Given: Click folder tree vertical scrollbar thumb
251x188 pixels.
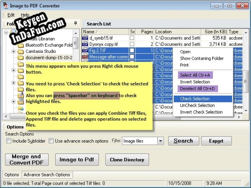Looking at the screenshot, I should coord(76,43).
